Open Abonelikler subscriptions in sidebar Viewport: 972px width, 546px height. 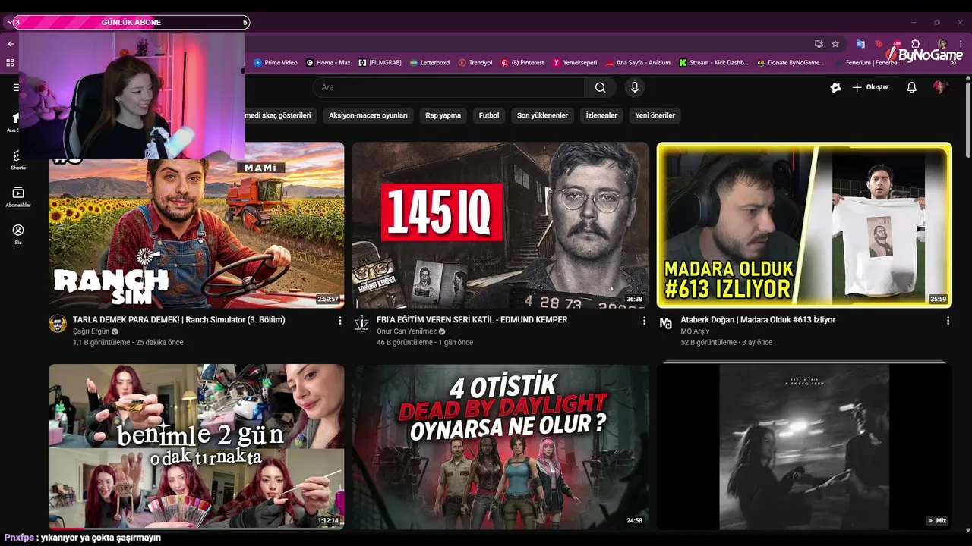[17, 197]
